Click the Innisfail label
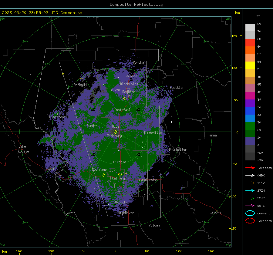This screenshot has width=273, height=255. tap(122, 110)
